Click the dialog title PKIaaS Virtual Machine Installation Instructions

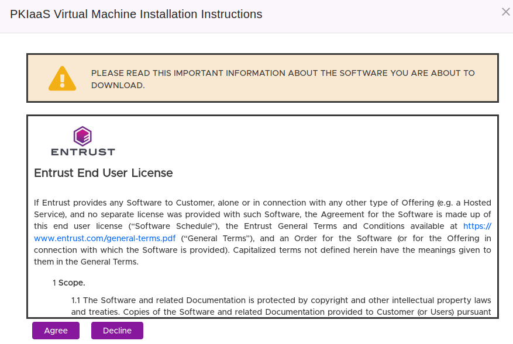136,14
